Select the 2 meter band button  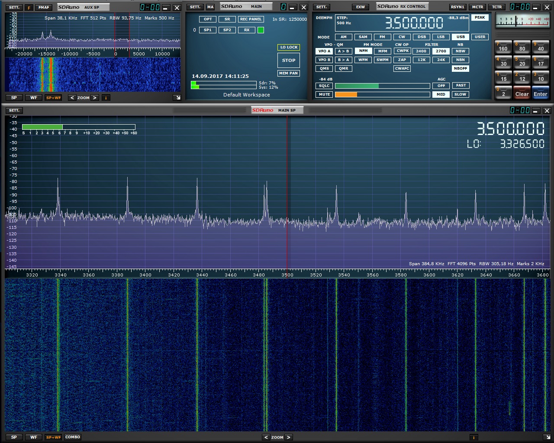click(x=503, y=92)
